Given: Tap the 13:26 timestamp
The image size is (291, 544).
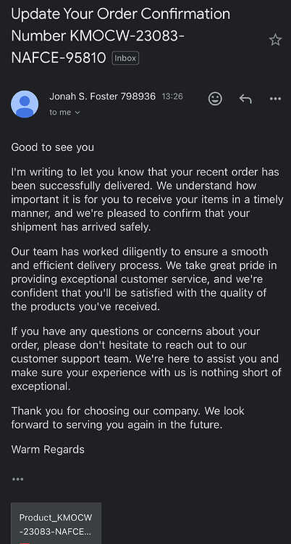Looking at the screenshot, I should click(172, 96).
